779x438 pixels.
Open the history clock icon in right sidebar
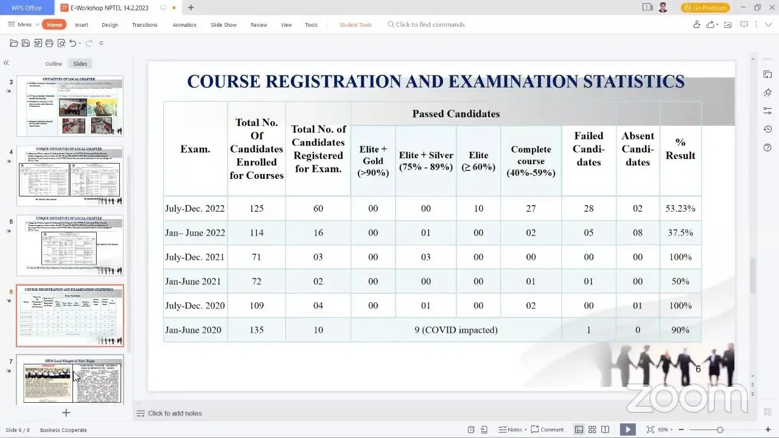[x=767, y=129]
